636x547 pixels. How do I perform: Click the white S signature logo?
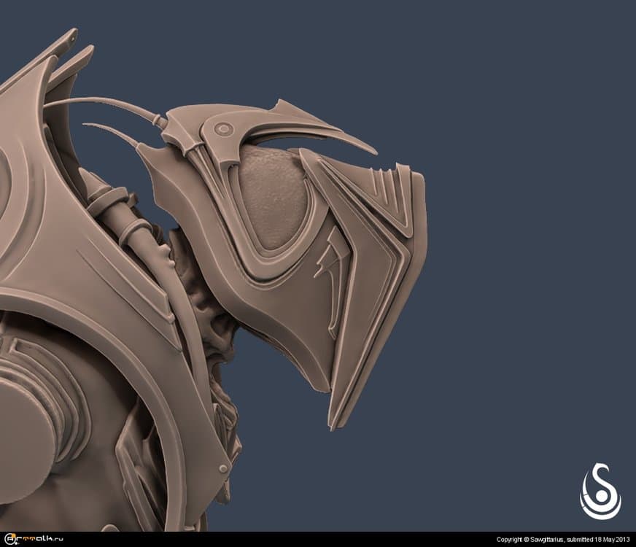(600, 491)
